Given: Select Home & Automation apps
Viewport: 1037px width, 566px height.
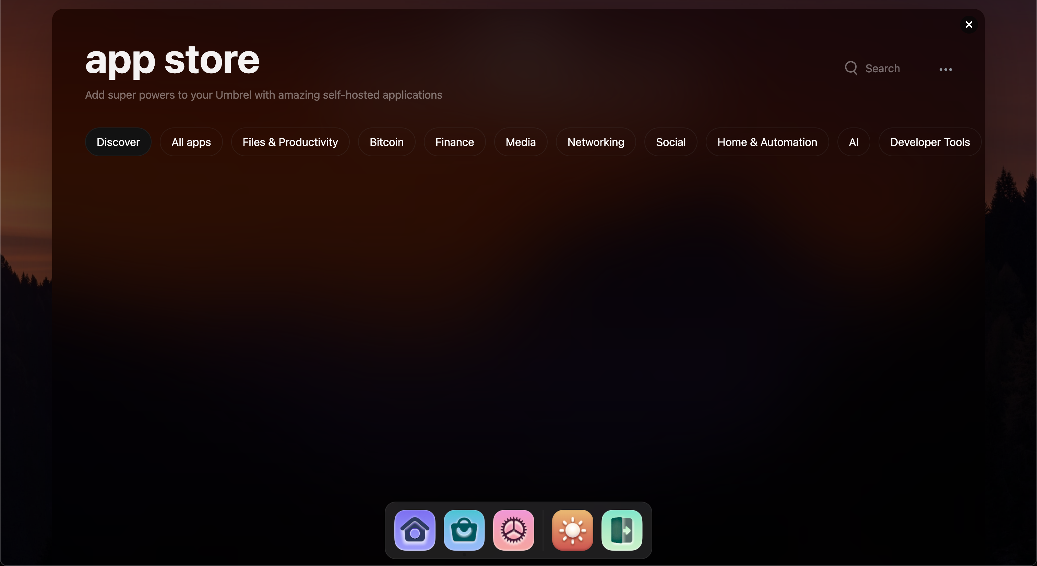Looking at the screenshot, I should [767, 141].
